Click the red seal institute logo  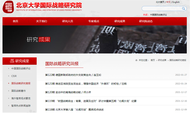(8, 7)
